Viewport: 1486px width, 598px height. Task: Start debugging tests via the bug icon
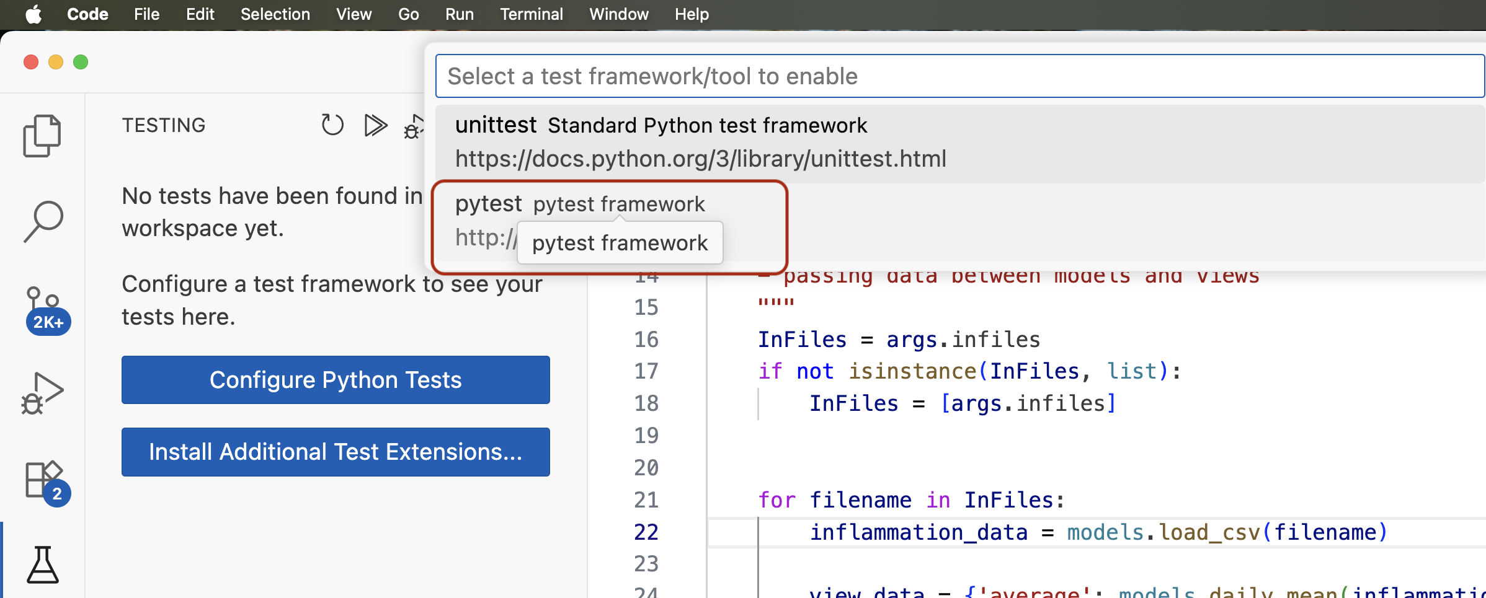[412, 127]
